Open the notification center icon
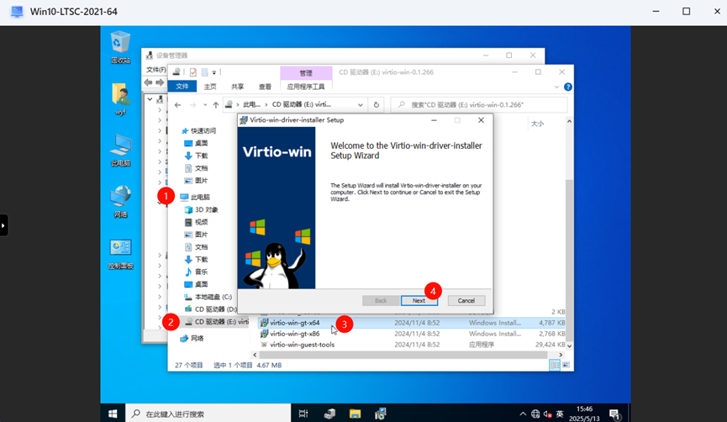The width and height of the screenshot is (727, 422). [614, 414]
